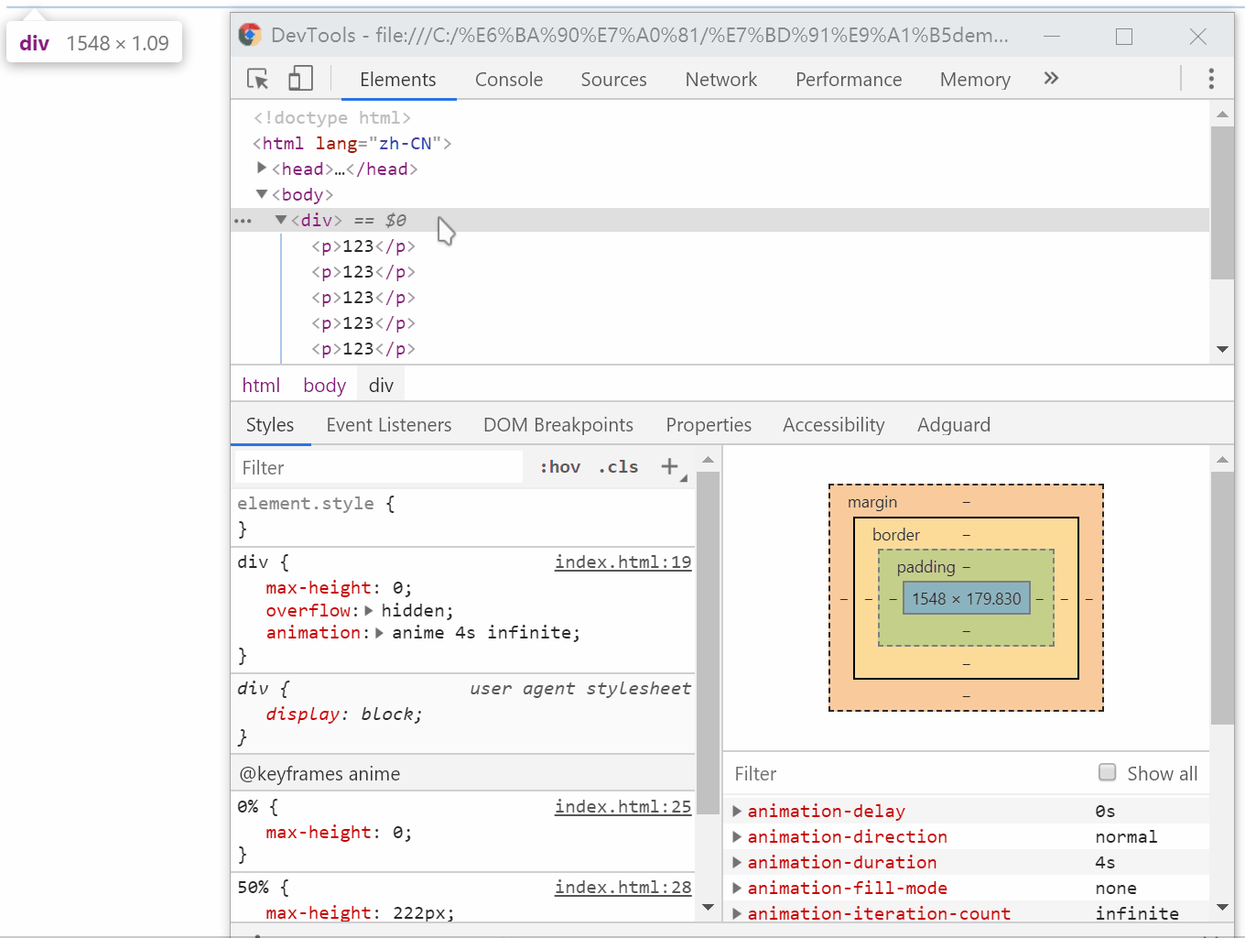Click the anime 4s infinite animation value
1245x938 pixels.
tap(482, 632)
